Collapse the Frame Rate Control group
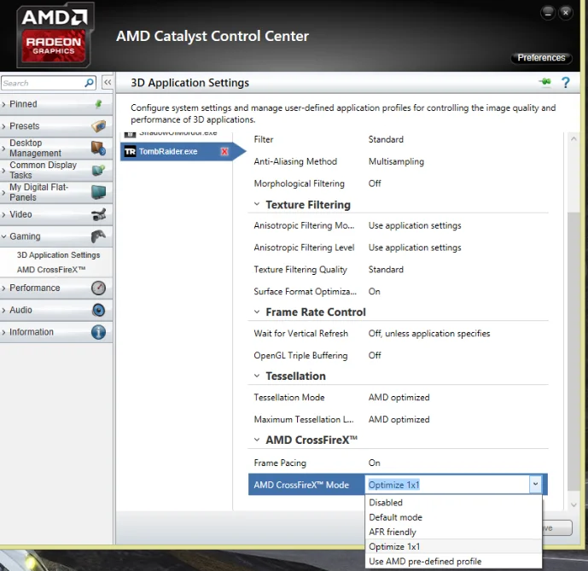Screen dimensions: 588x571 click(x=257, y=312)
